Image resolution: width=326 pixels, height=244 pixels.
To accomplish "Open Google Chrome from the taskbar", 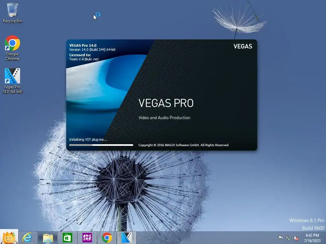I will point(107,238).
